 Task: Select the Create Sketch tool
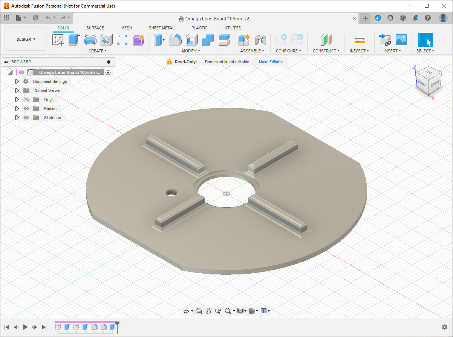tap(58, 40)
